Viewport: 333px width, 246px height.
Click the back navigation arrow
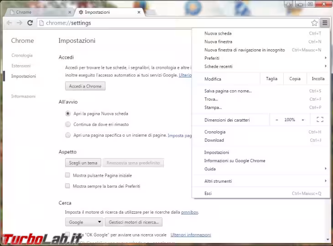[9, 23]
